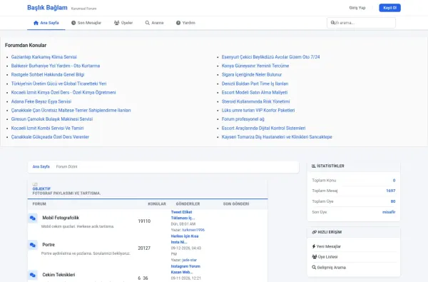428x282 pixels.
Task: Open last post Tweet Etiket Tıklaması
Action: [x=183, y=215]
